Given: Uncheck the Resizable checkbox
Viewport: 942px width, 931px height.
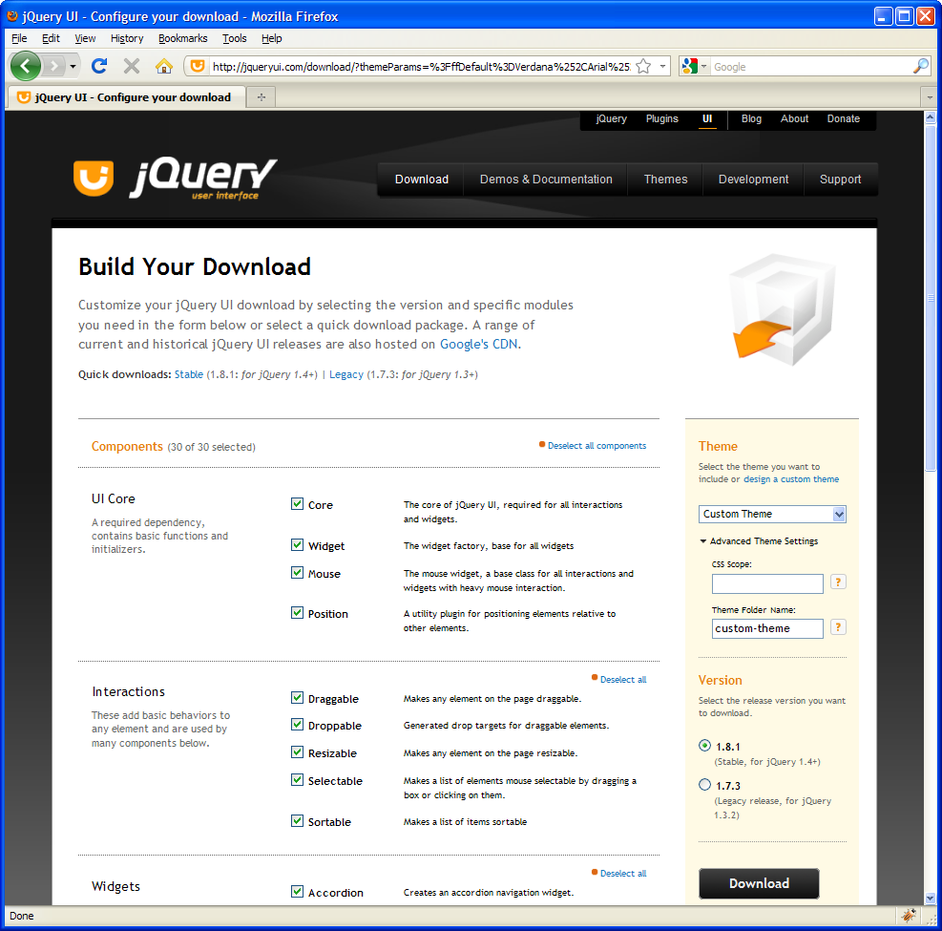Looking at the screenshot, I should click(x=297, y=751).
